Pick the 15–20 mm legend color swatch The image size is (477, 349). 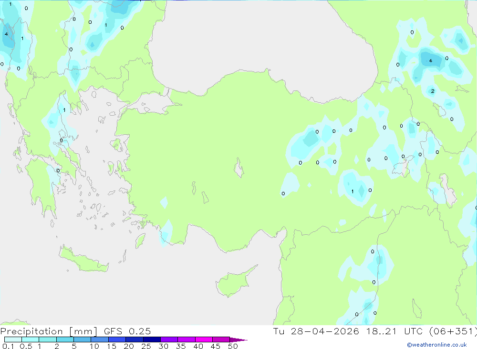click(x=117, y=339)
